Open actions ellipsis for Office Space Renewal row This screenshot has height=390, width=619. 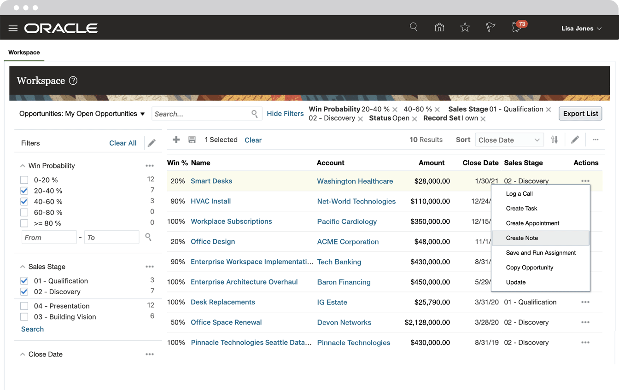point(585,322)
